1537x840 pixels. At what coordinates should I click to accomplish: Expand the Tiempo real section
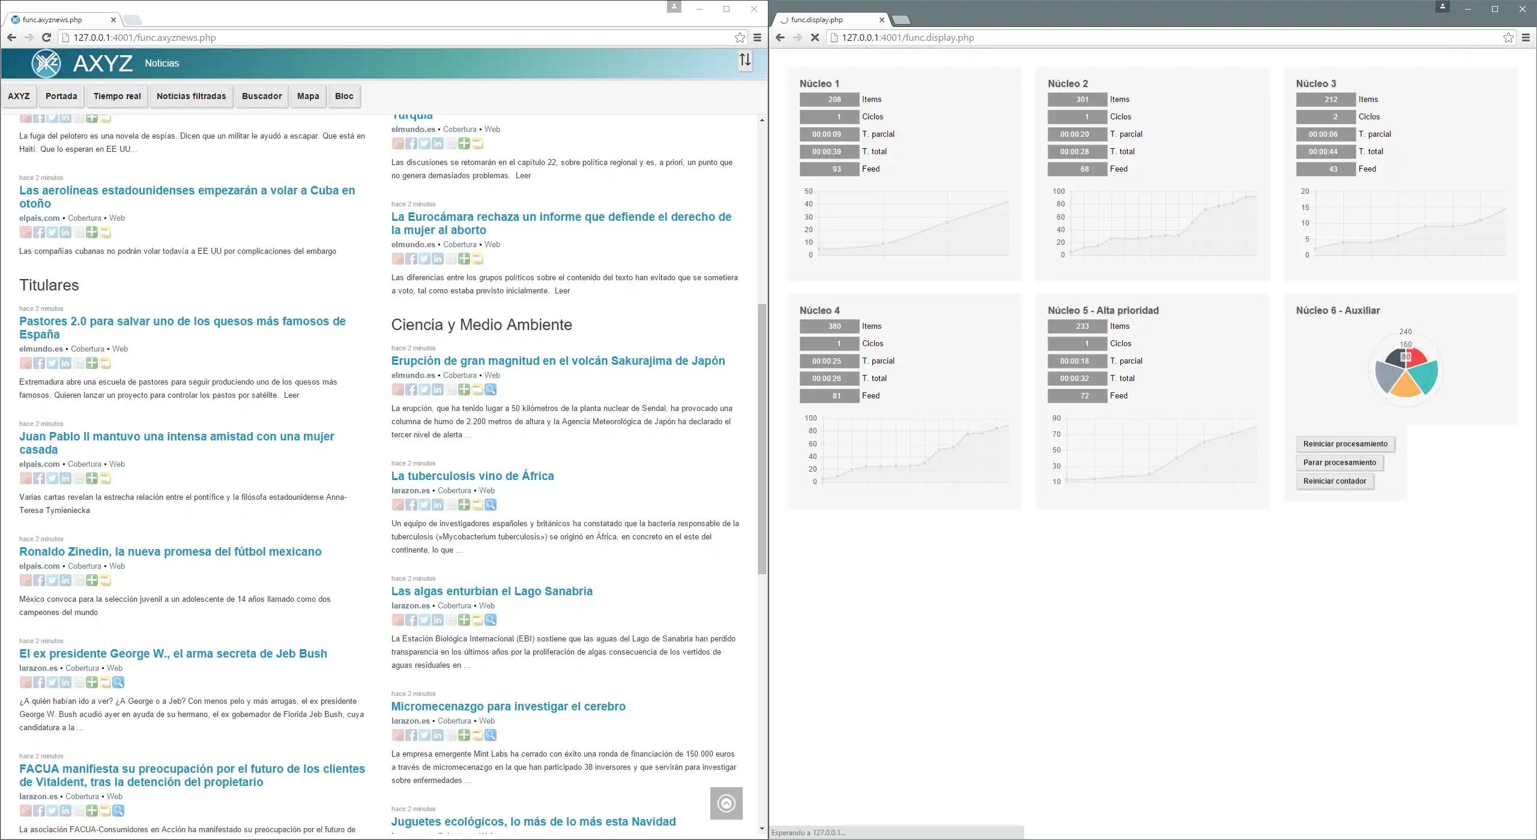tap(116, 95)
